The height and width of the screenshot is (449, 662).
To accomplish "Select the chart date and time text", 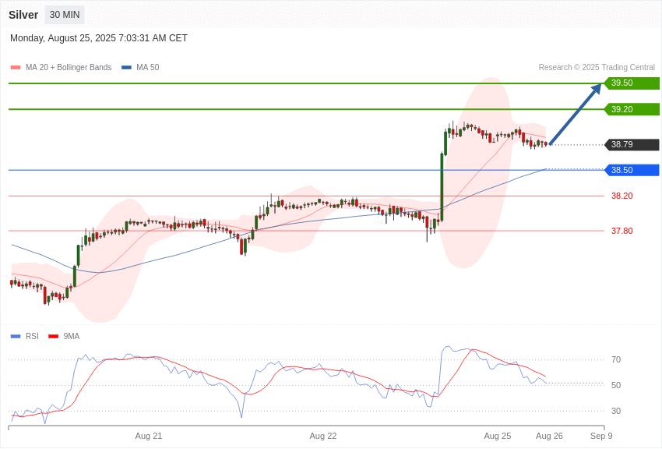I will [99, 38].
